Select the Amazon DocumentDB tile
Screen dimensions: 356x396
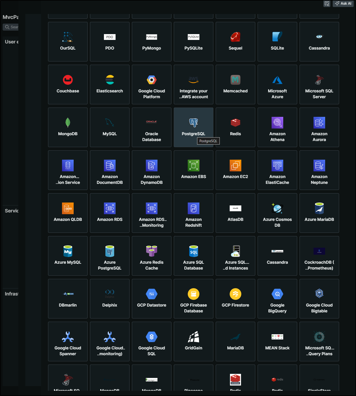pyautogui.click(x=110, y=170)
